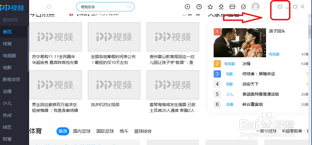Click the 洗衣机对比视频 title
This screenshot has width=312, height=145.
105,105
